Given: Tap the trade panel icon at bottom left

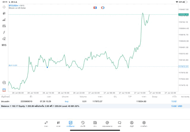Looking at the screenshot, I should click(4, 90).
